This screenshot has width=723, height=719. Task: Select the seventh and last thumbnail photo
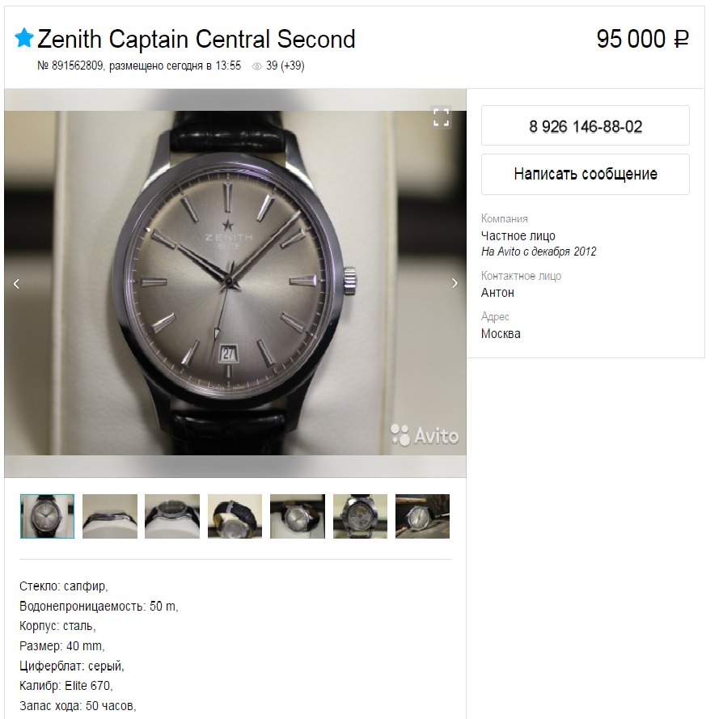[422, 516]
